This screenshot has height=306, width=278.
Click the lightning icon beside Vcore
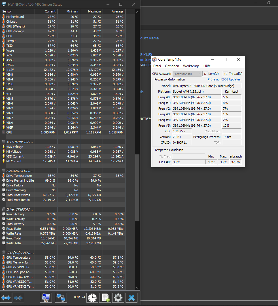pyautogui.click(x=3, y=50)
